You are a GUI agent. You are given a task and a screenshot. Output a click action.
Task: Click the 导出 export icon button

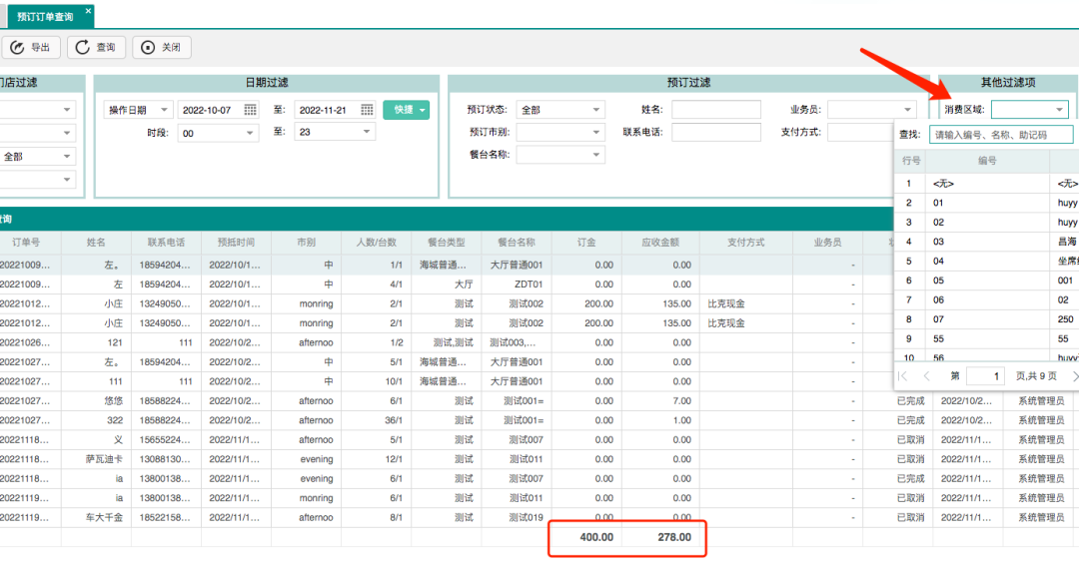coord(18,47)
